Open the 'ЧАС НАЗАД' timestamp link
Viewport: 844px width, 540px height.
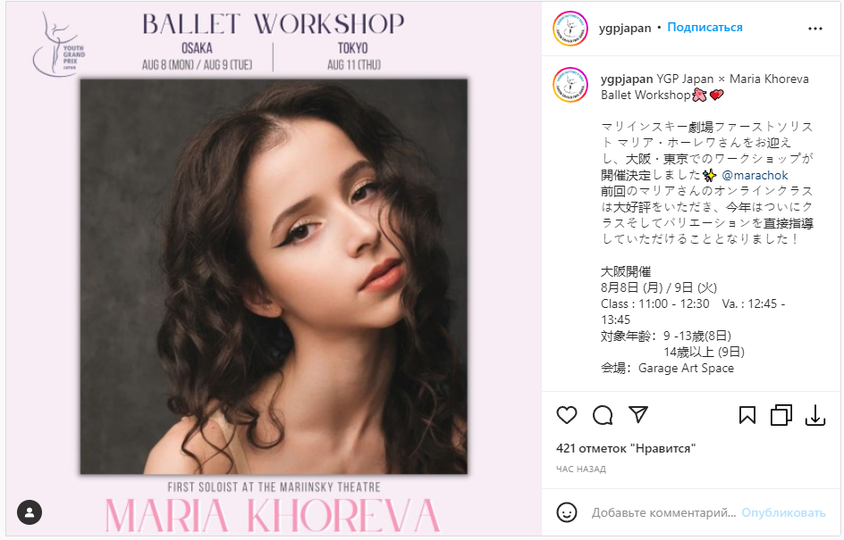click(x=581, y=469)
